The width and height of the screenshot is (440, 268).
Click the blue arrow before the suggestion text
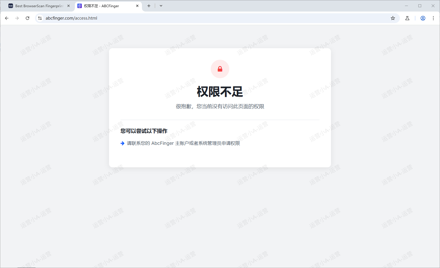[x=122, y=143]
